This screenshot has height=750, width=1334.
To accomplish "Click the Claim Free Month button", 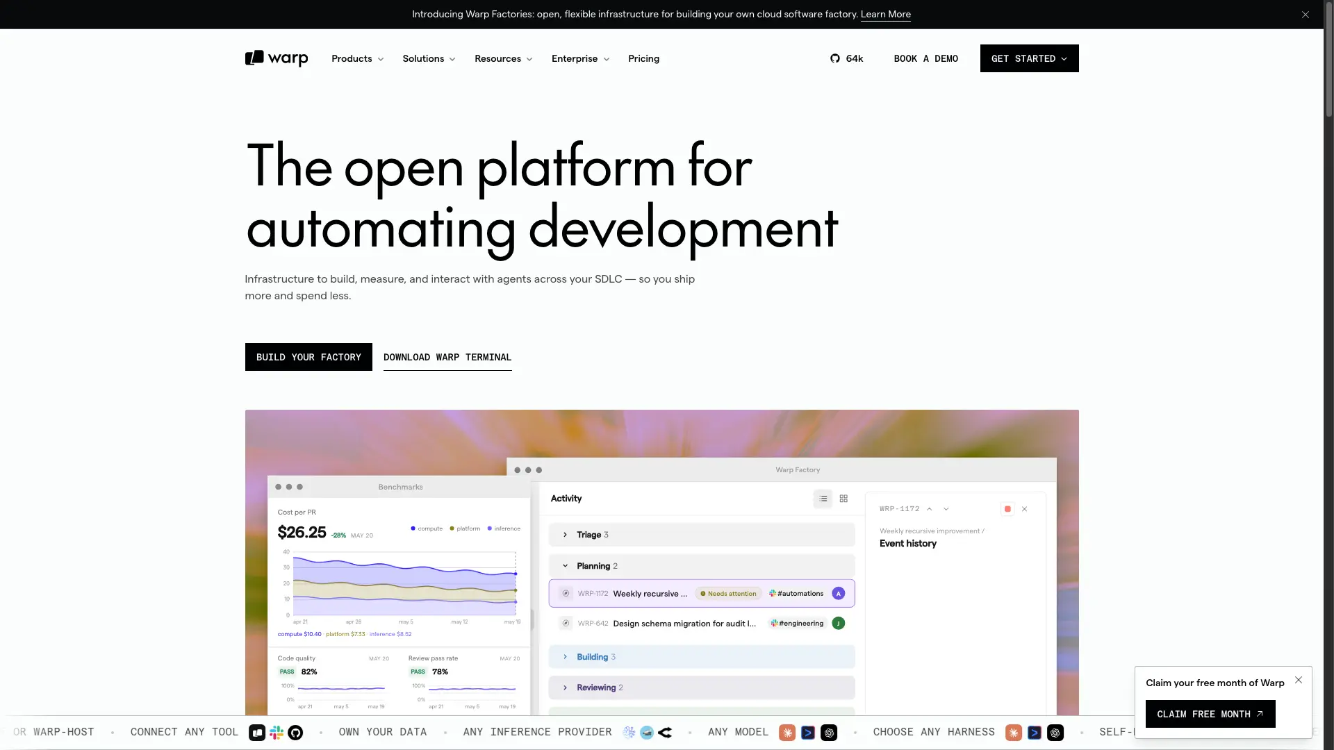I will tap(1210, 714).
